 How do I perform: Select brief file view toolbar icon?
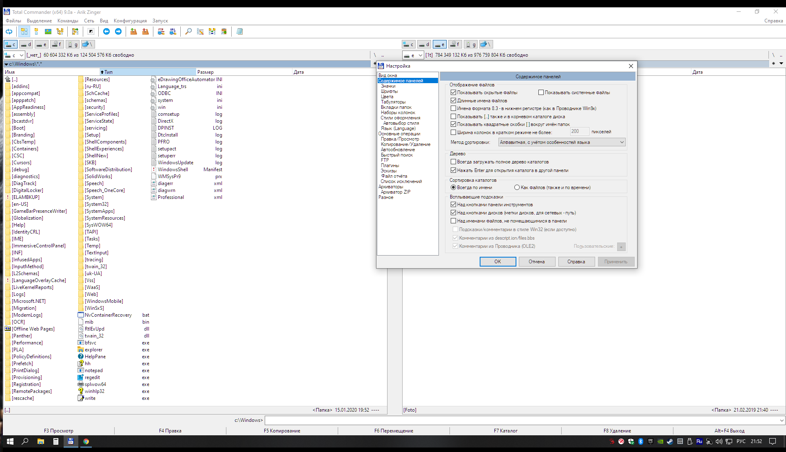click(x=24, y=31)
